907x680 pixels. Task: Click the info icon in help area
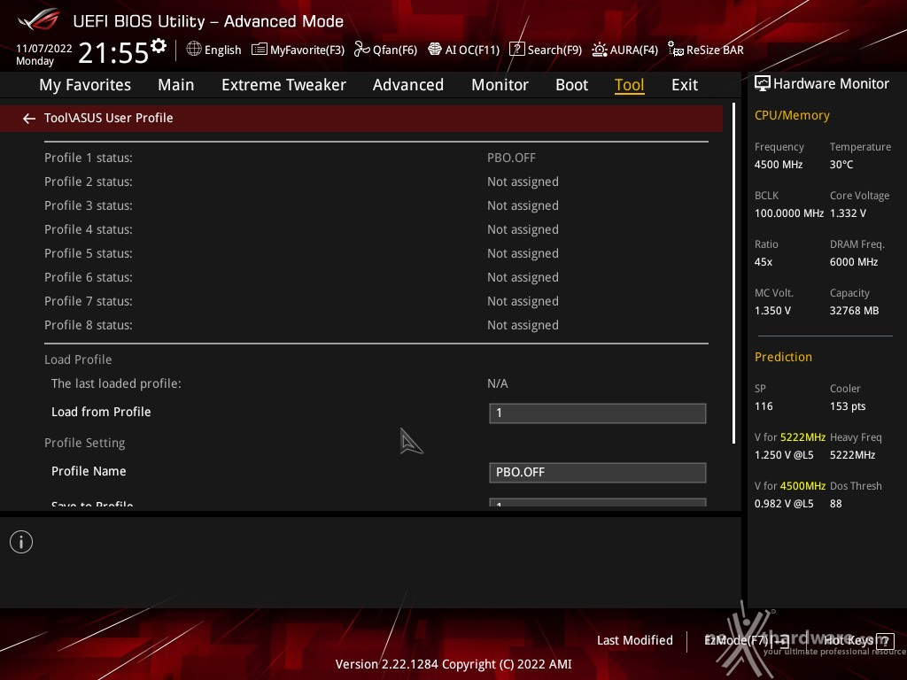(x=21, y=542)
